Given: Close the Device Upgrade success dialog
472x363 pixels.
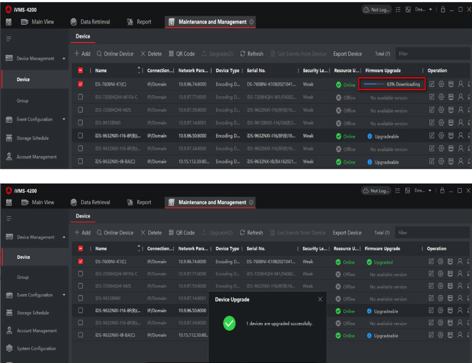Looking at the screenshot, I should (320, 299).
